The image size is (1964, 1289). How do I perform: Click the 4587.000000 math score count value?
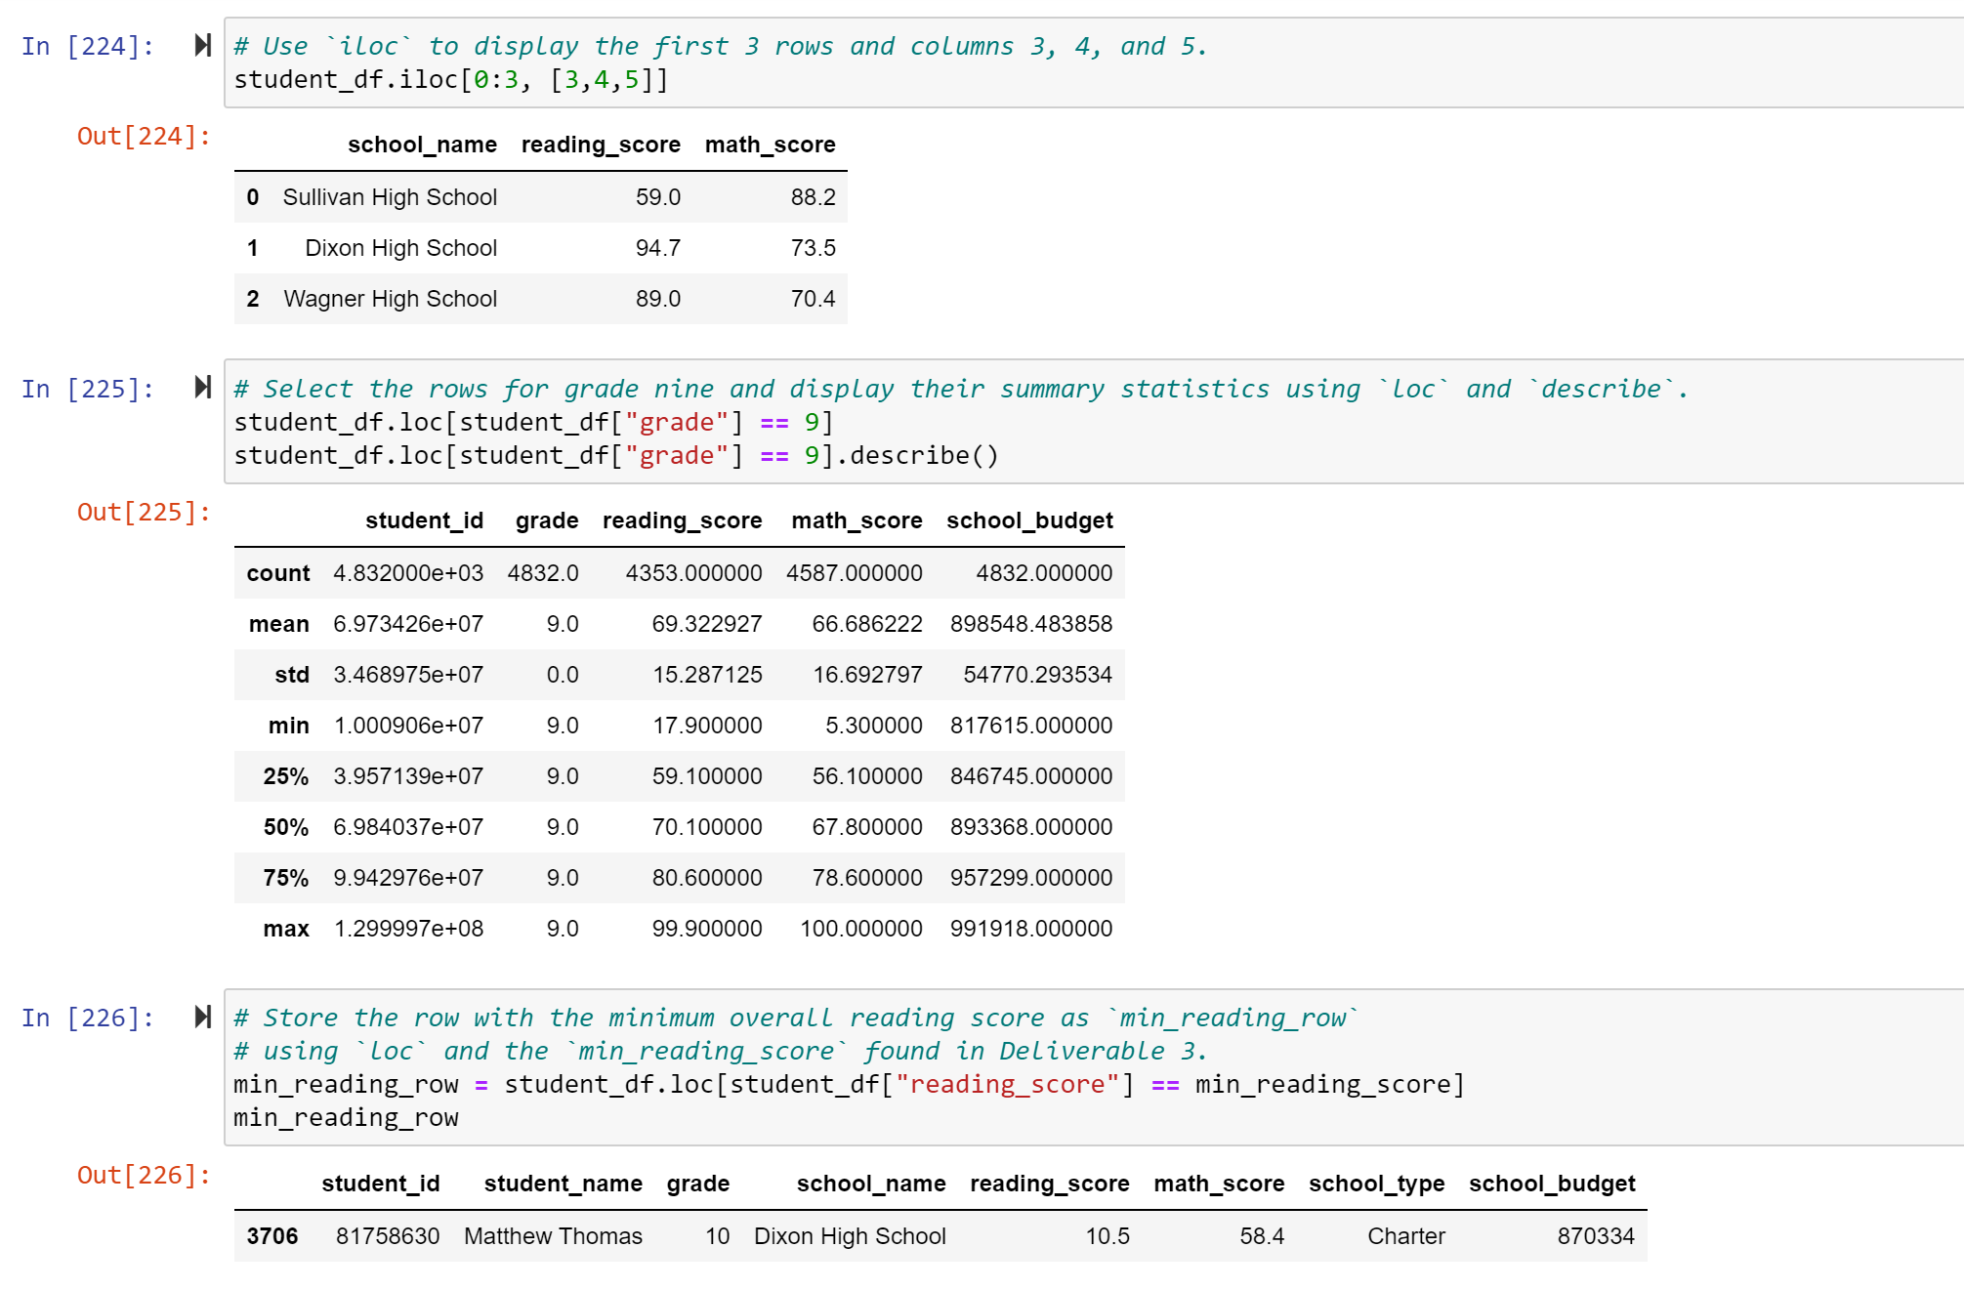(x=855, y=573)
